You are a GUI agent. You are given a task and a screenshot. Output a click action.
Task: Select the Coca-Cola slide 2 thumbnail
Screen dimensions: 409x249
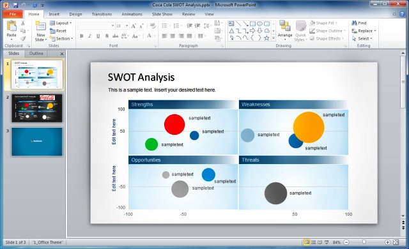tap(37, 109)
